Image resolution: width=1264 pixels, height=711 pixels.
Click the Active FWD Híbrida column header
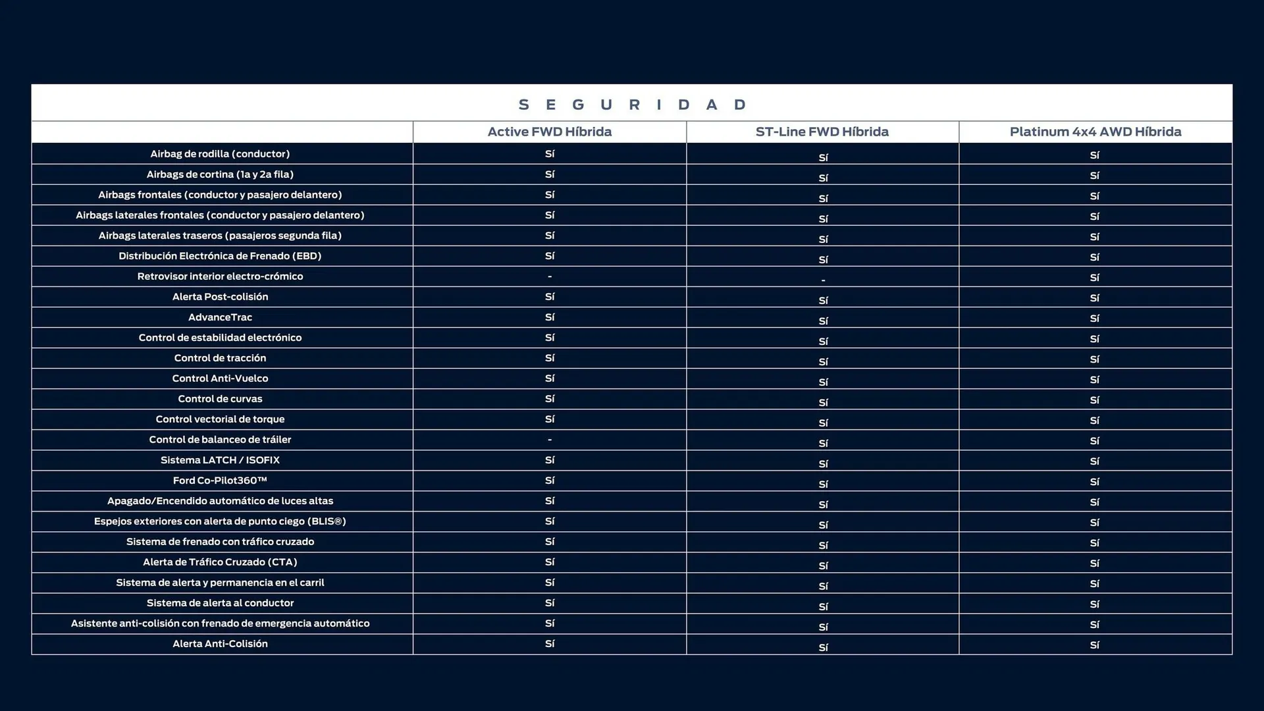pos(549,132)
